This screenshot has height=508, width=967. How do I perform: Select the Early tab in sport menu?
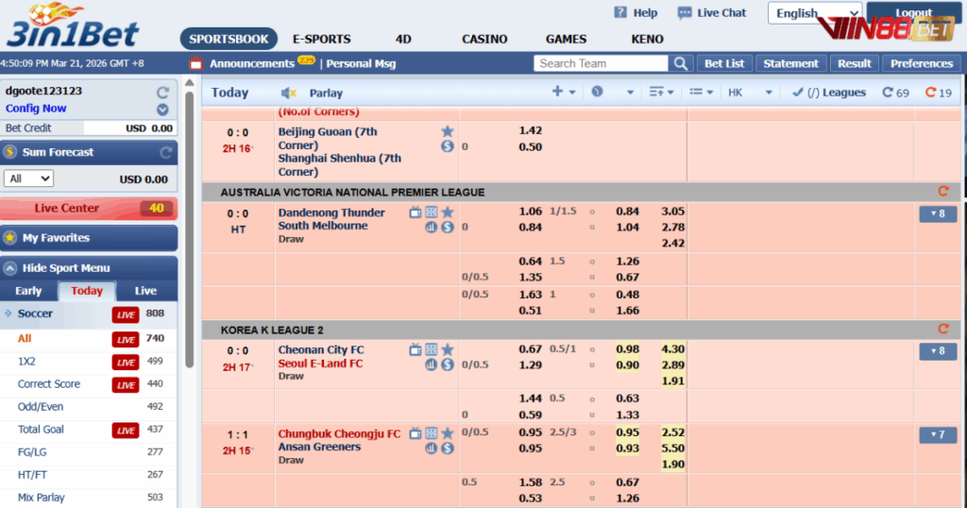28,291
